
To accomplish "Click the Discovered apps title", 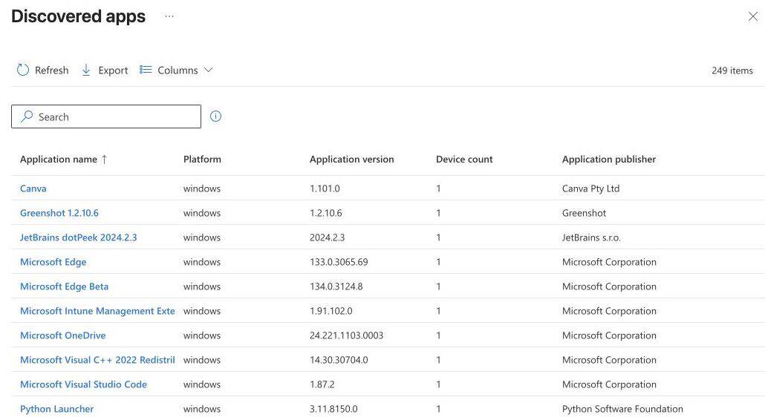I will pyautogui.click(x=78, y=16).
